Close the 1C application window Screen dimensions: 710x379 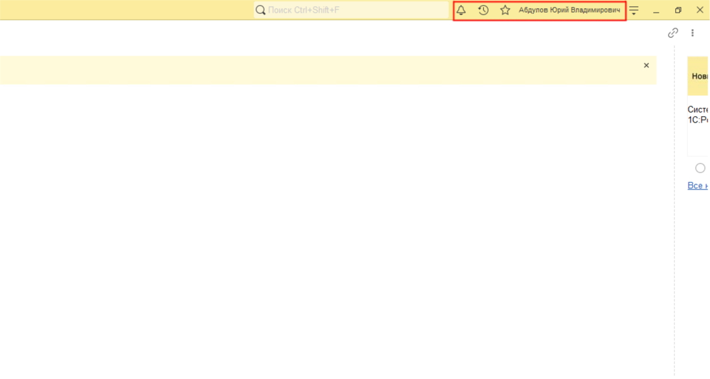700,10
